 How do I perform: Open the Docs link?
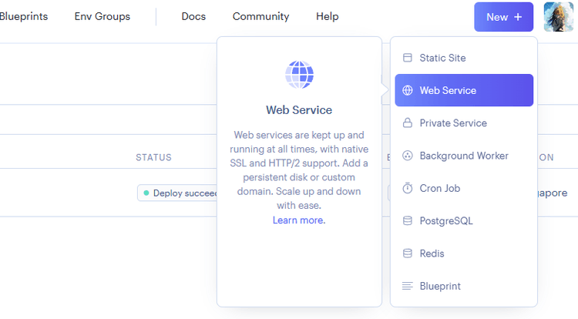point(193,16)
